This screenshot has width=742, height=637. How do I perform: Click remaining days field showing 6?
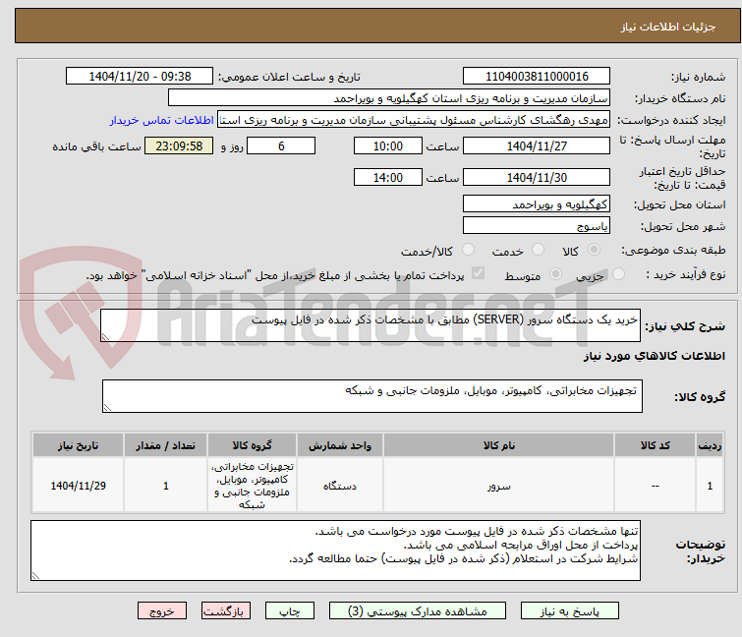point(281,145)
